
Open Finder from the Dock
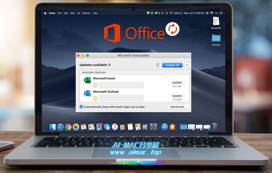coord(52,127)
